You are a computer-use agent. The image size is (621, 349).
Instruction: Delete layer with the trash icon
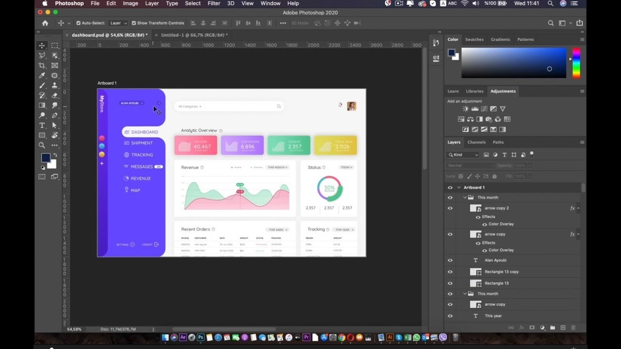tap(573, 328)
